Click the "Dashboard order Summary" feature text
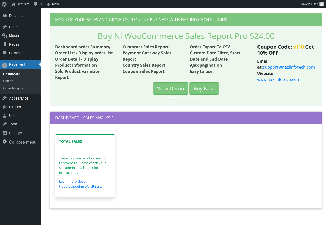This screenshot has width=326, height=225. (83, 47)
